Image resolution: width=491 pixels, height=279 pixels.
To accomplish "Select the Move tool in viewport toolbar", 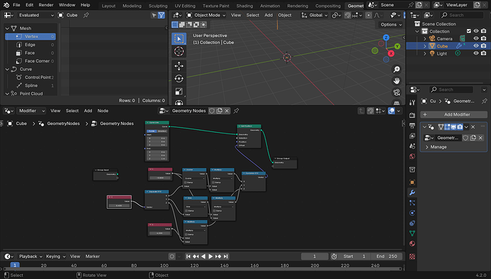I will [179, 66].
